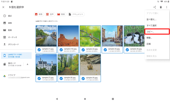Click greyed 情報を見る menu entry
Screen dimensions: 170x102
coord(157,56)
